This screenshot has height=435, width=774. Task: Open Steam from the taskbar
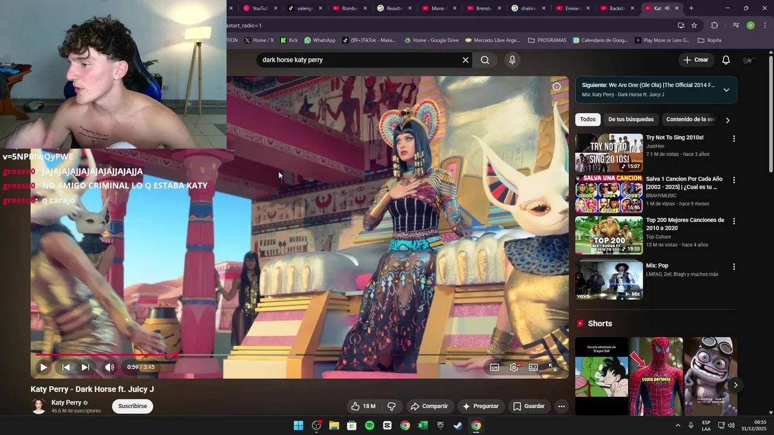click(458, 425)
